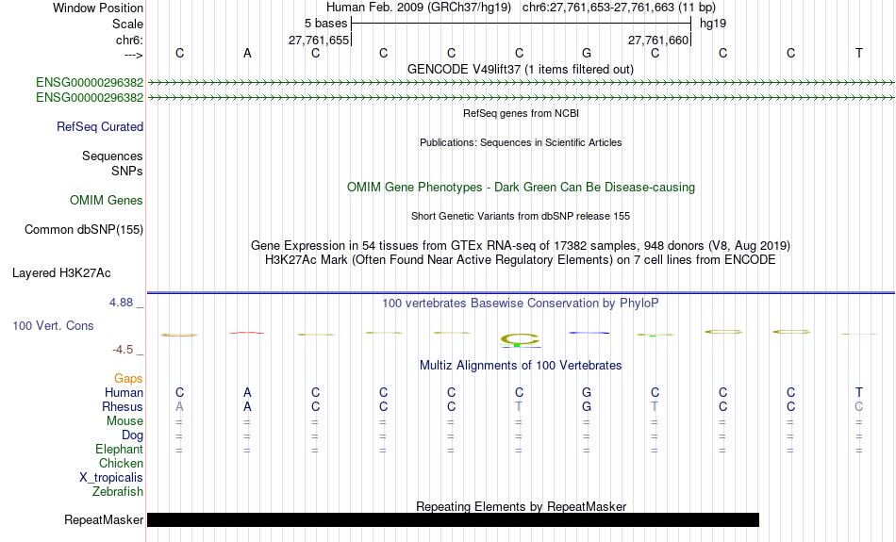Click 100 vertebrates Basewise Conservation by PhyloP title
896x542 pixels.
point(521,304)
